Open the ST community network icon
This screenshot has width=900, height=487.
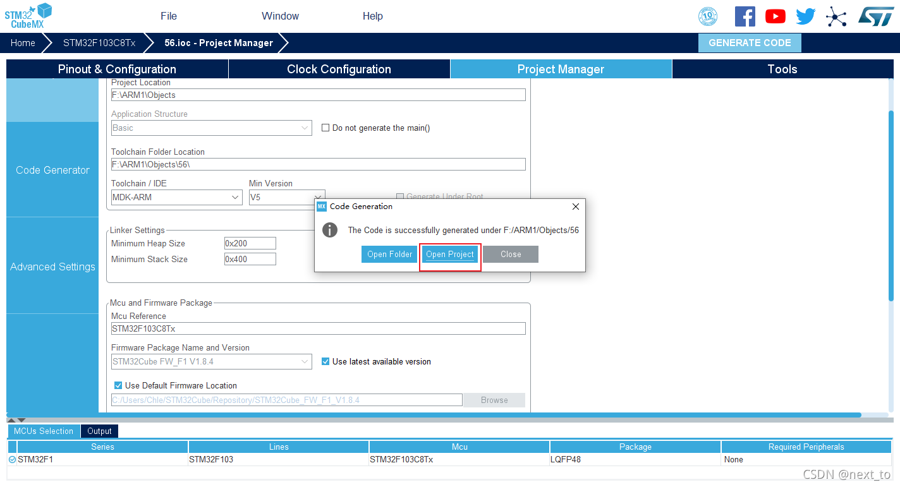(836, 16)
